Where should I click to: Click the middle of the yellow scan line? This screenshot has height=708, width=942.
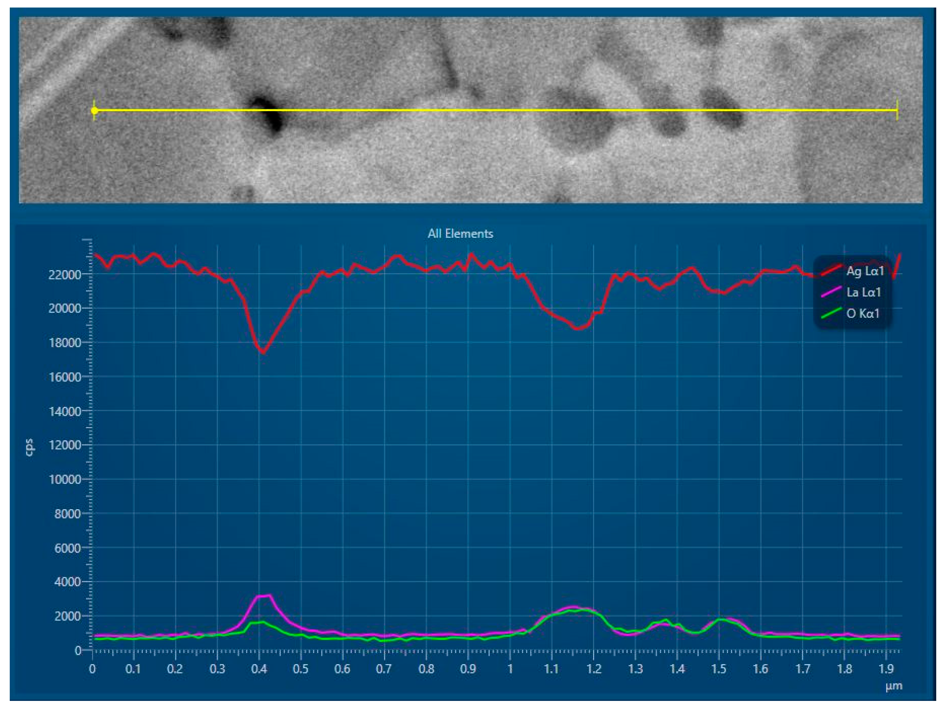coord(496,110)
